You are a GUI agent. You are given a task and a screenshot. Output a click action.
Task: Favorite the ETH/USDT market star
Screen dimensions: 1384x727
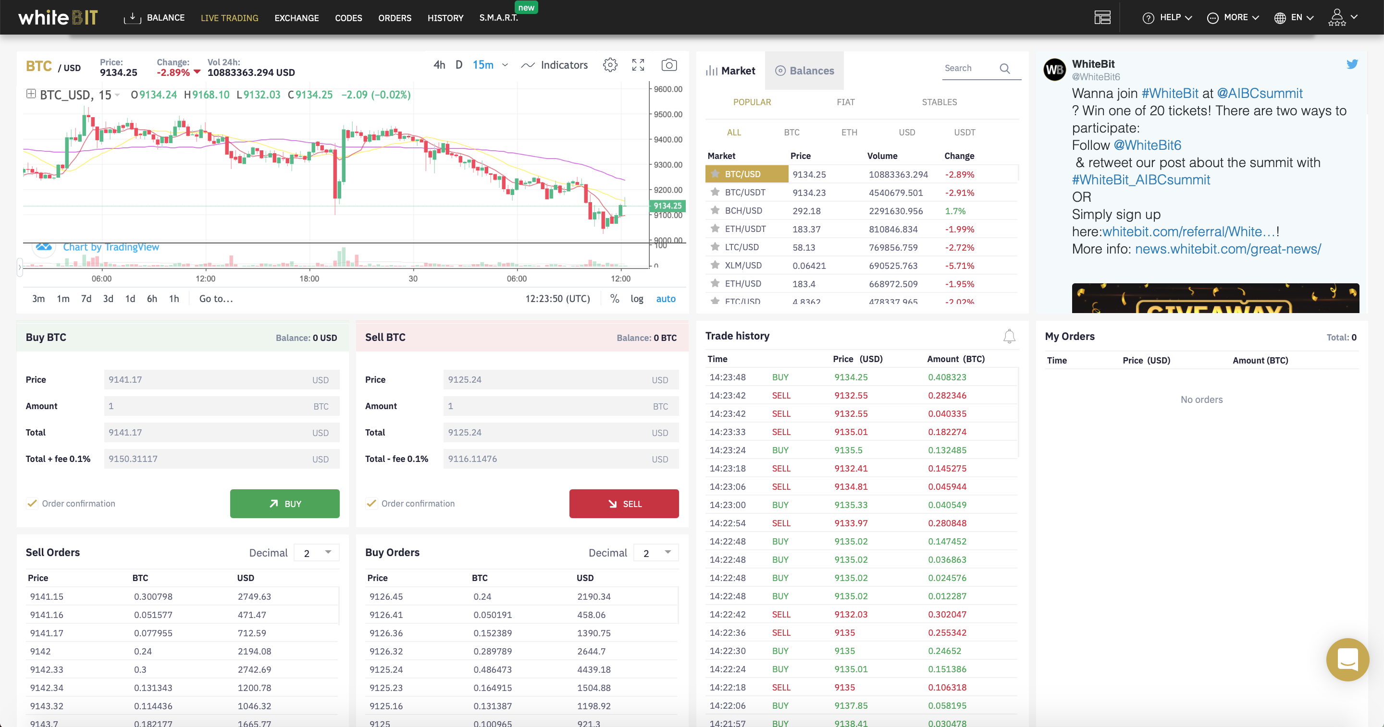coord(715,229)
